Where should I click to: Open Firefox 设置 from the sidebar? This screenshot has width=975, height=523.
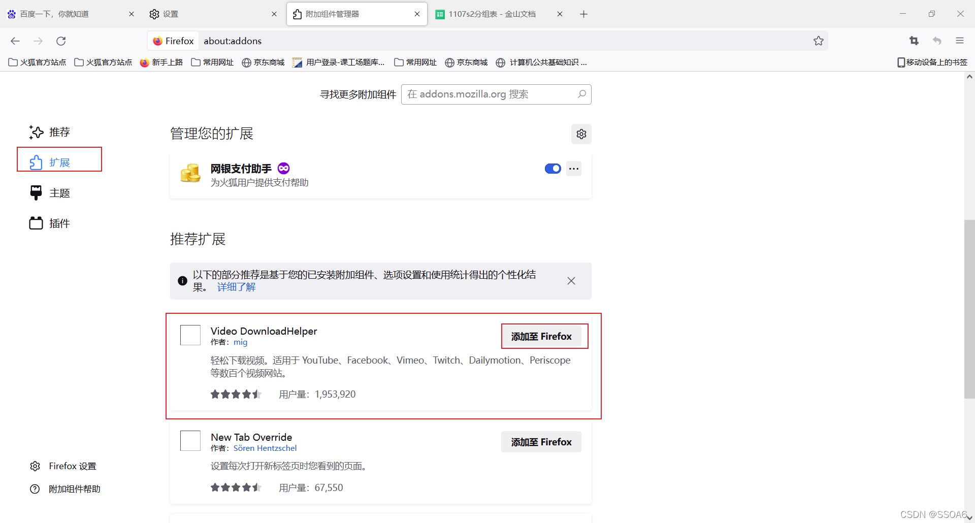click(63, 466)
